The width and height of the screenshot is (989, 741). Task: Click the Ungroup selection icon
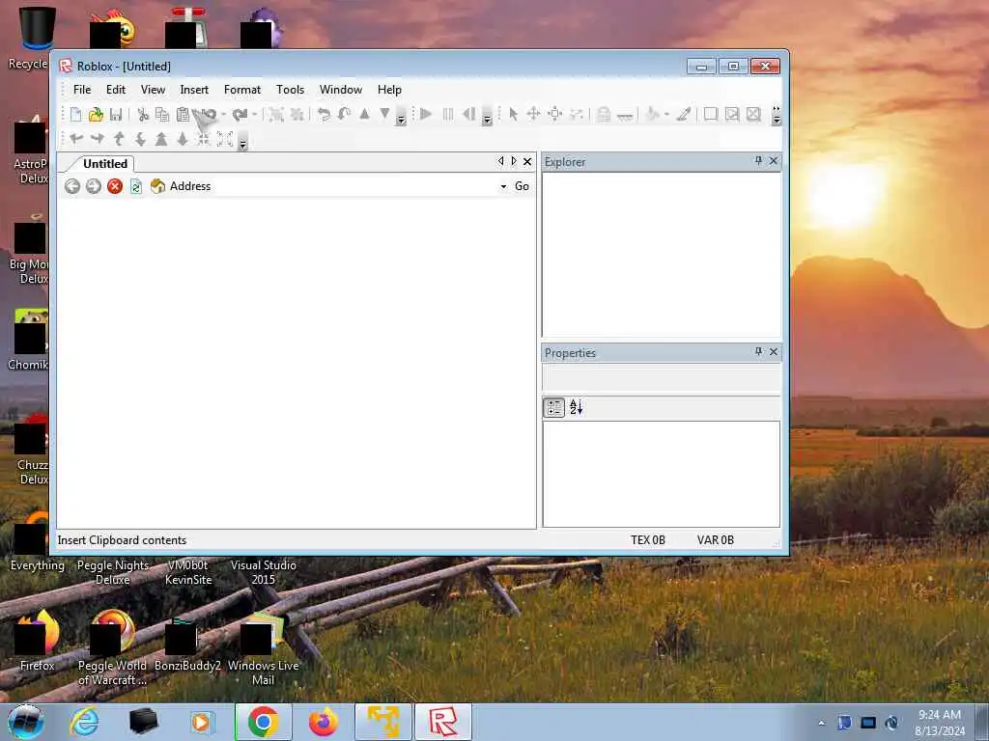[297, 114]
